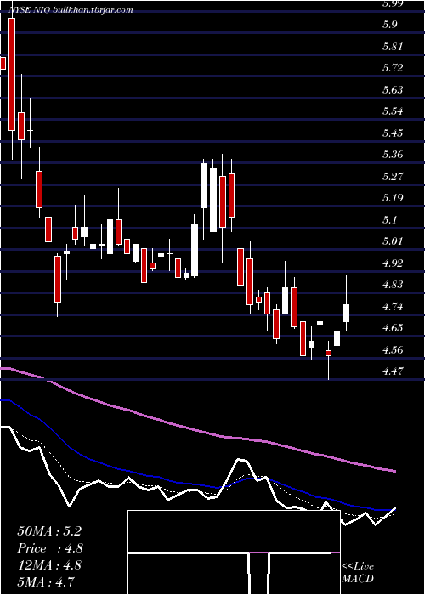The height and width of the screenshot is (595, 425).
Task: Click the 5MA : 4.7 readout
Action: point(46,581)
